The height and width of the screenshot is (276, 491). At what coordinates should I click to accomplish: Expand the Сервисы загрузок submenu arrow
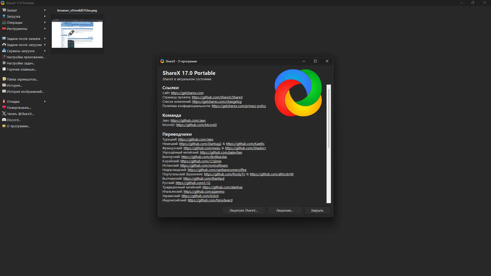(45, 51)
